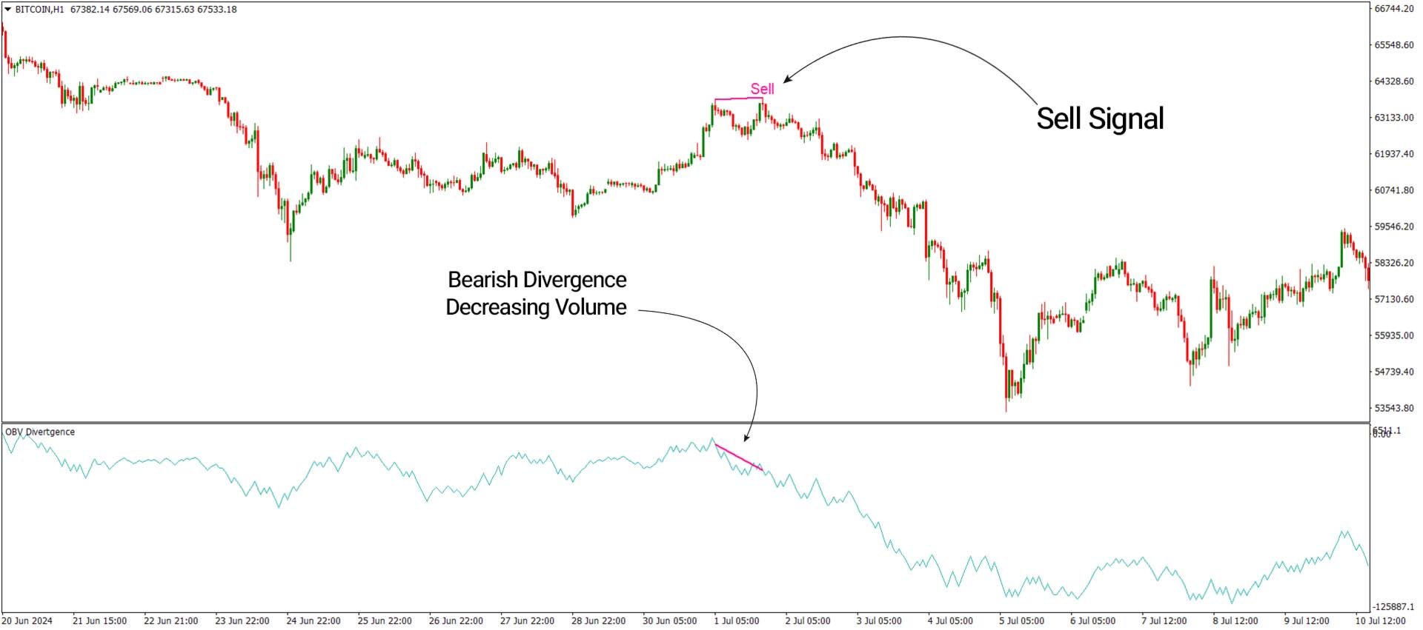The image size is (1423, 630).
Task: Click the 21 Jun 15:00 time label
Action: pyautogui.click(x=99, y=621)
